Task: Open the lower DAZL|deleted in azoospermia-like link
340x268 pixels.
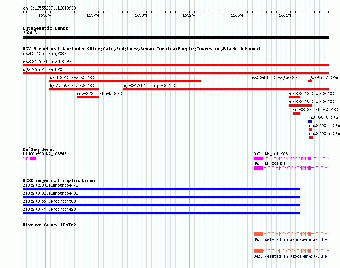Action: pos(290,256)
